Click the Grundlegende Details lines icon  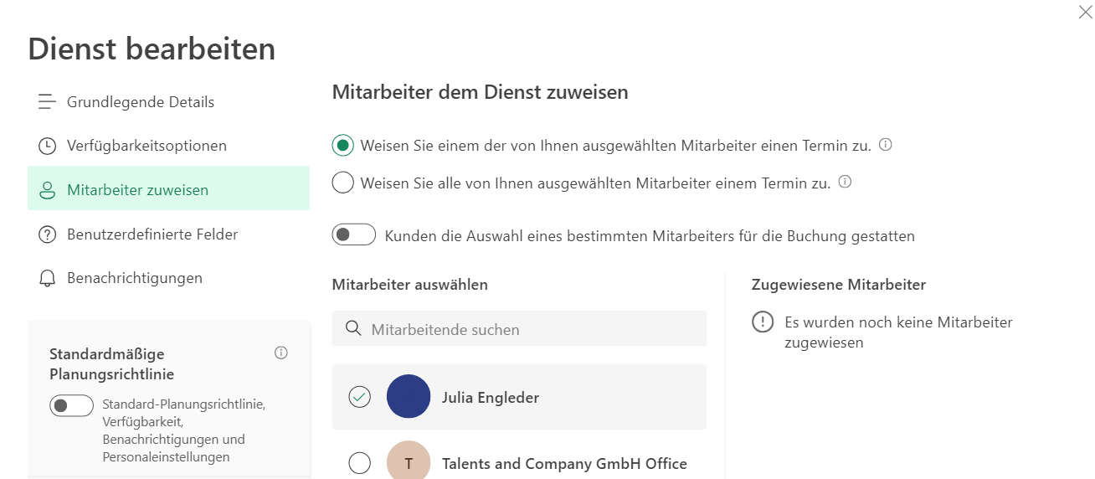(47, 102)
